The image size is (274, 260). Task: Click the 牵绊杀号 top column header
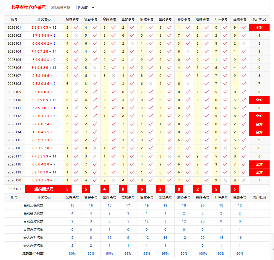coord(109,19)
